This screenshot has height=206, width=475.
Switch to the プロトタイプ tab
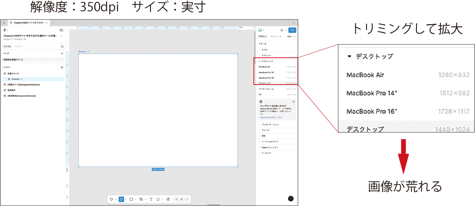[275, 37]
